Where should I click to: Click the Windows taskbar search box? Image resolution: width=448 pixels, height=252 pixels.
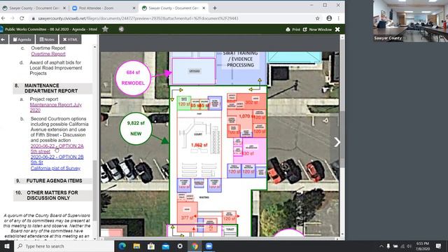pyautogui.click(x=64, y=246)
